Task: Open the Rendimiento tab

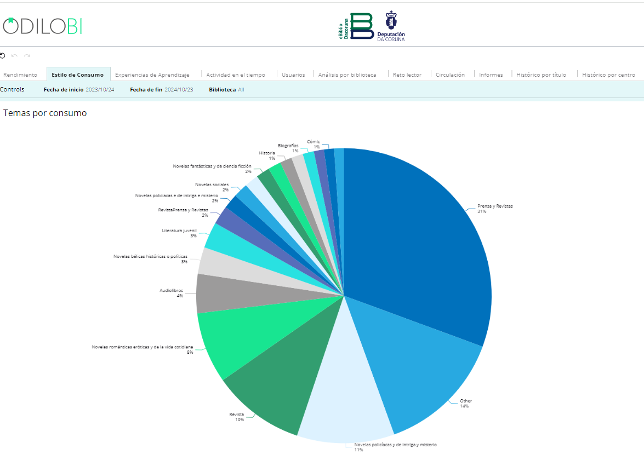Action: [x=20, y=74]
